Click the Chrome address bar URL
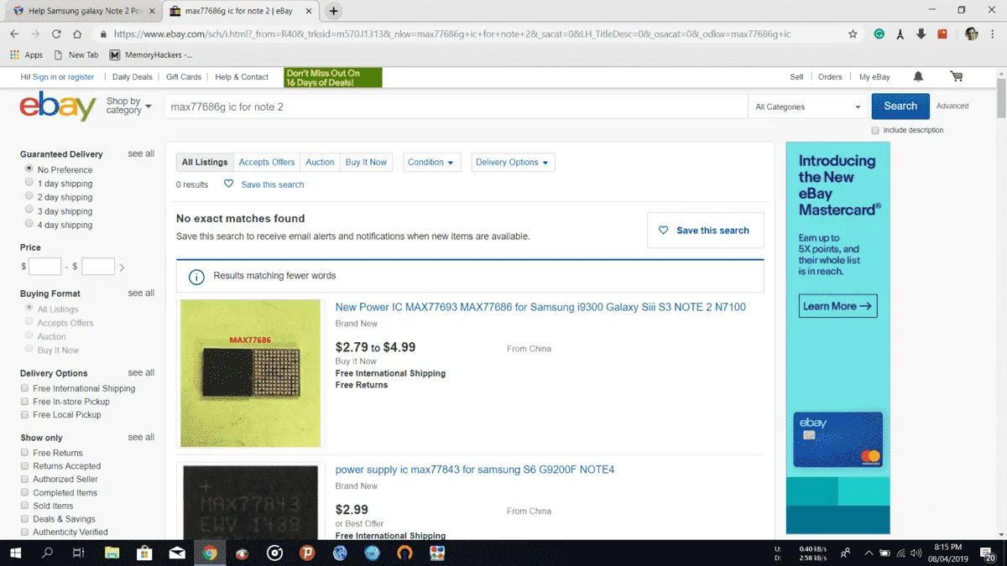 (451, 34)
